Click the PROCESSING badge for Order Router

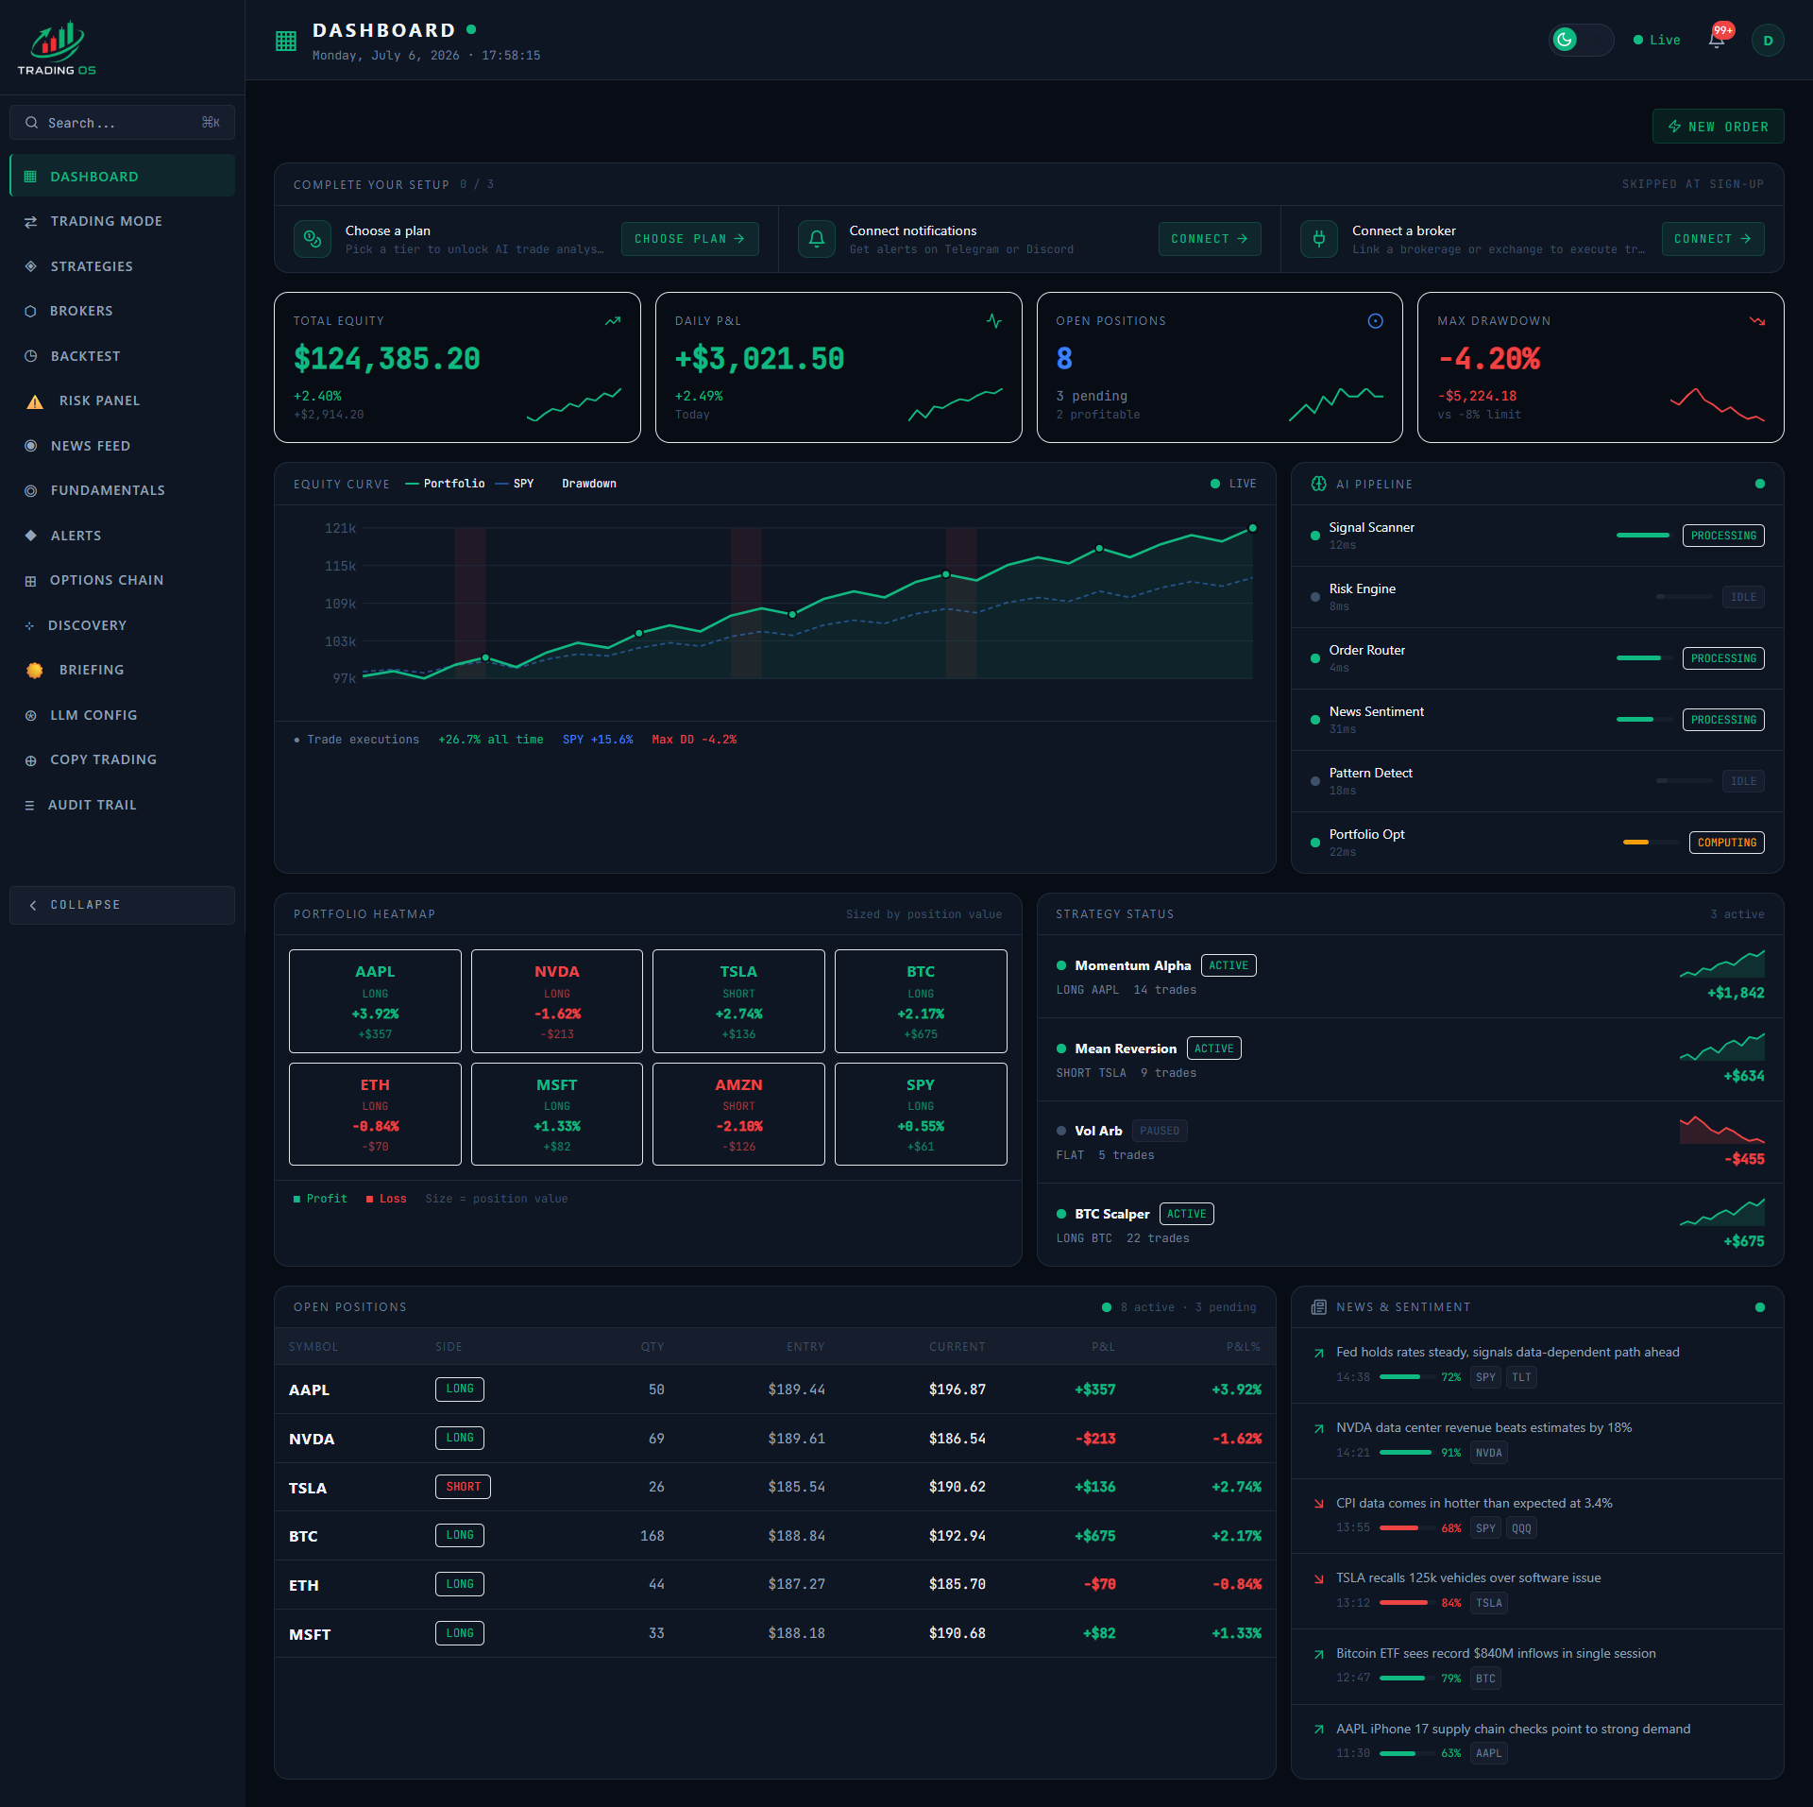point(1723,658)
